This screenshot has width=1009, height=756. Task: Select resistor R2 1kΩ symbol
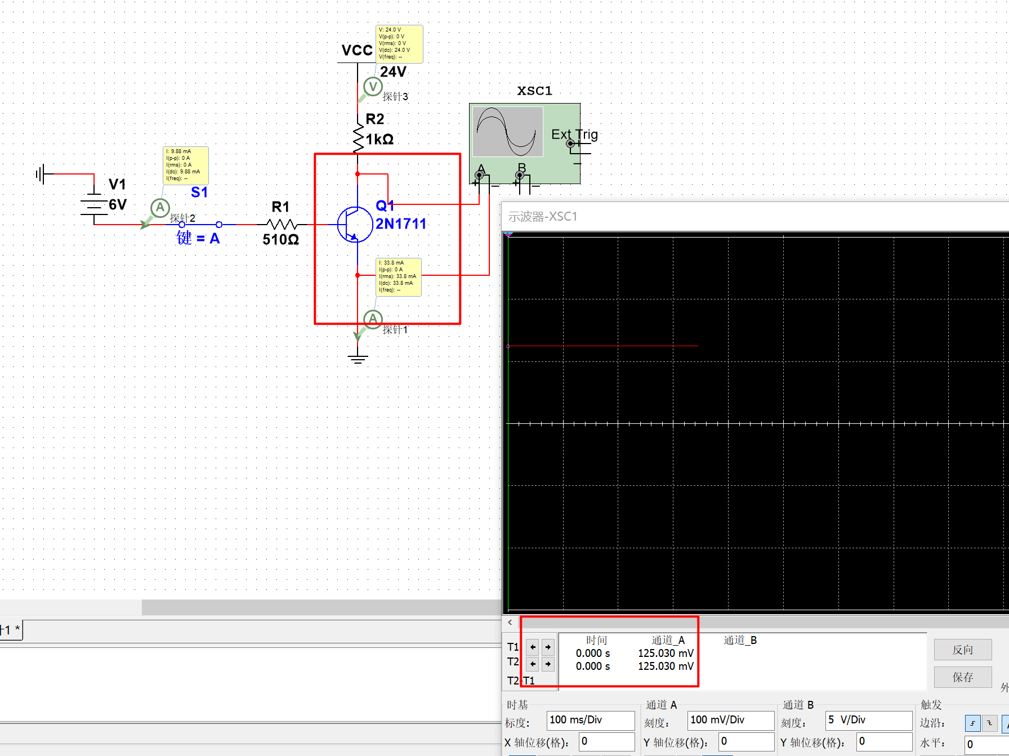click(358, 138)
